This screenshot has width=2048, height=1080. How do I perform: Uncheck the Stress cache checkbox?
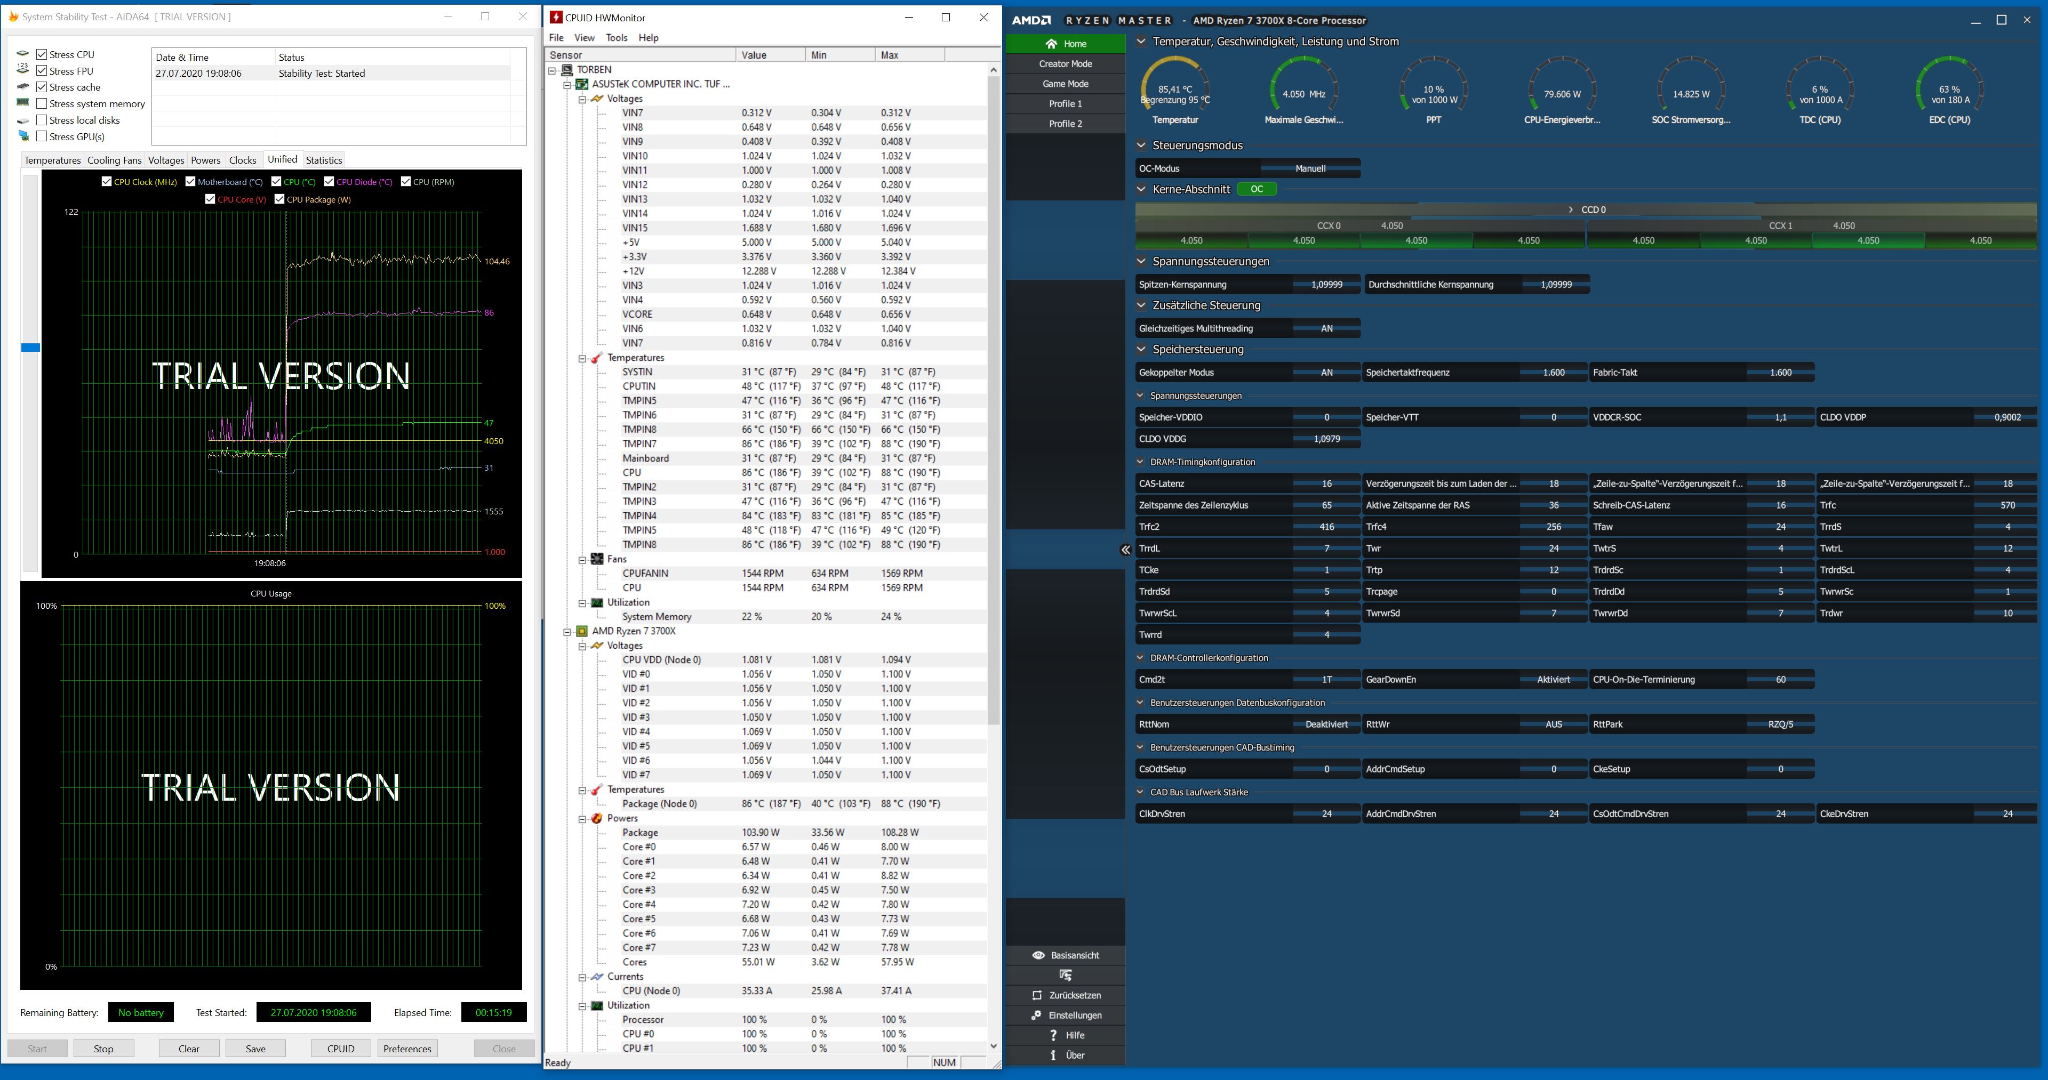pos(42,86)
